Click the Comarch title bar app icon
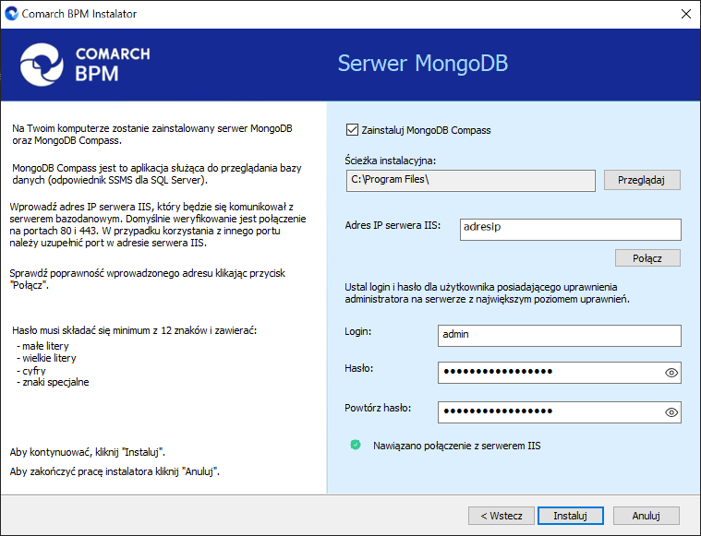 pyautogui.click(x=11, y=14)
